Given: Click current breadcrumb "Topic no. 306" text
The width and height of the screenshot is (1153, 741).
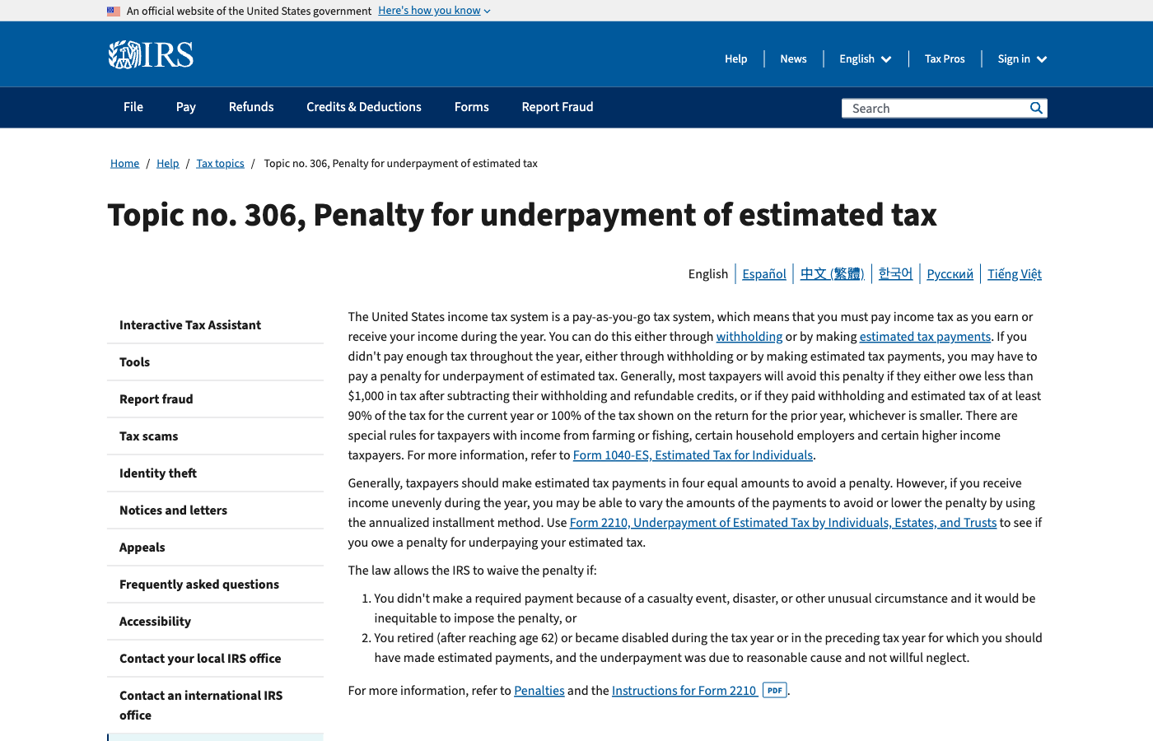Looking at the screenshot, I should tap(401, 164).
